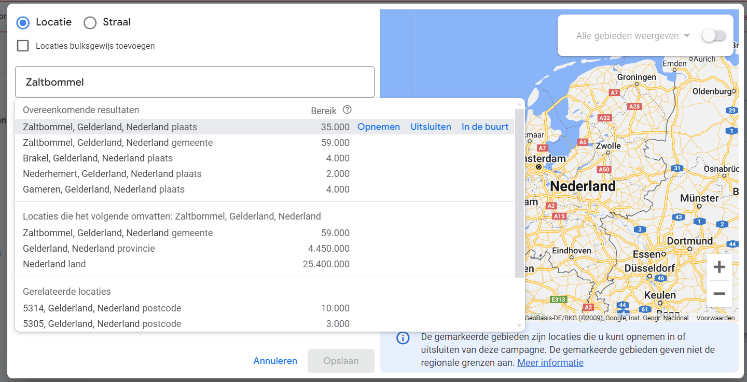Image resolution: width=747 pixels, height=382 pixels.
Task: Pick Gelderland, Nederland provincie option
Action: pos(89,249)
